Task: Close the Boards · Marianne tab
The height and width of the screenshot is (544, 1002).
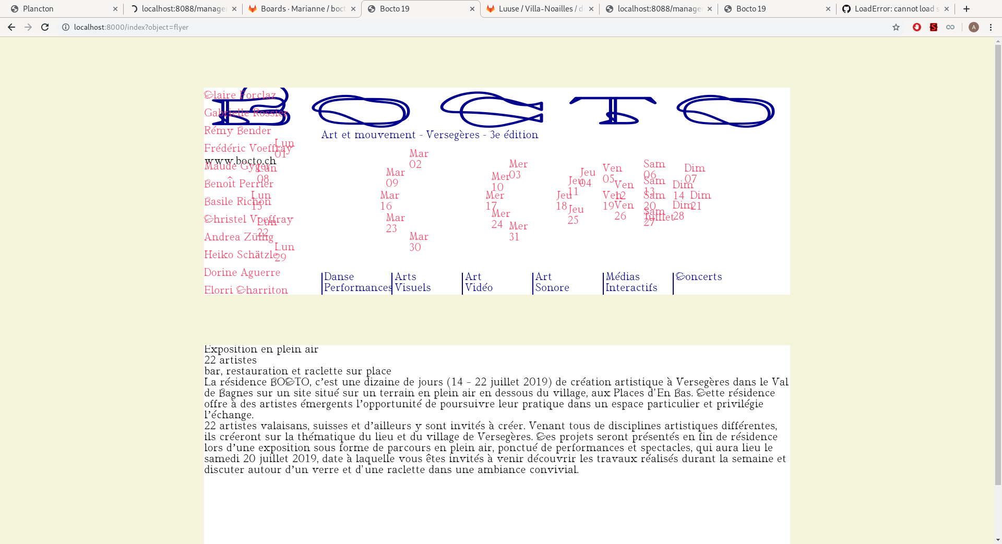Action: point(353,9)
